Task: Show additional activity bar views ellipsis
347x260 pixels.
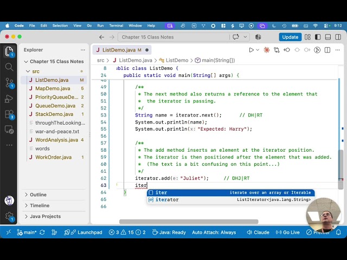Action: [x=9, y=145]
